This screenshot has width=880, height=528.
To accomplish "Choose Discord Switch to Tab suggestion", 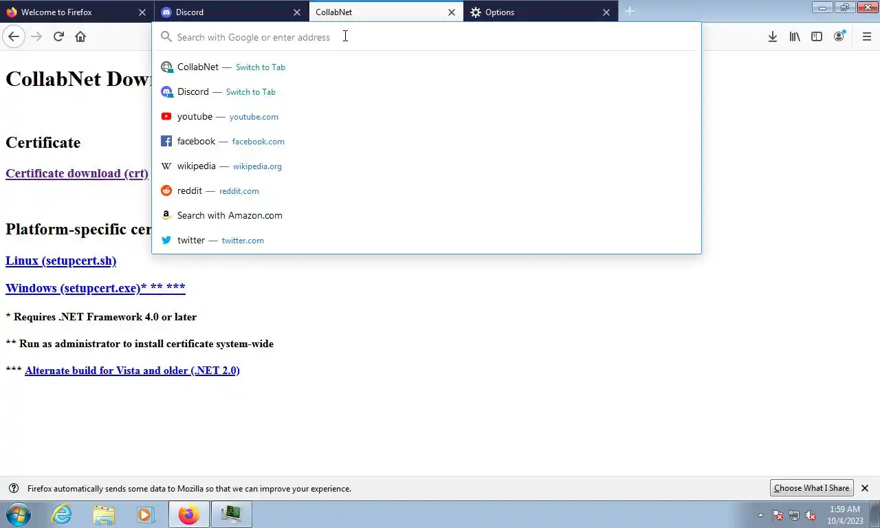I will pyautogui.click(x=426, y=91).
